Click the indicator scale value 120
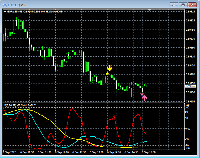Screen dimensions: 200x158 187,105
